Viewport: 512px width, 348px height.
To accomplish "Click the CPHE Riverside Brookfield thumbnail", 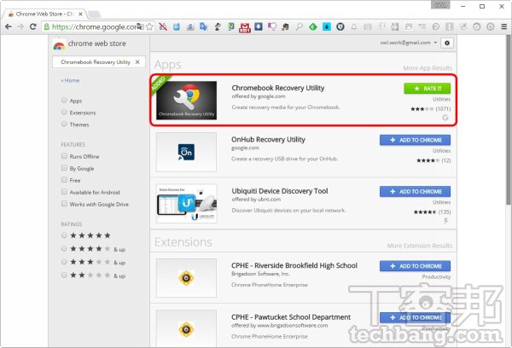I will (x=186, y=278).
